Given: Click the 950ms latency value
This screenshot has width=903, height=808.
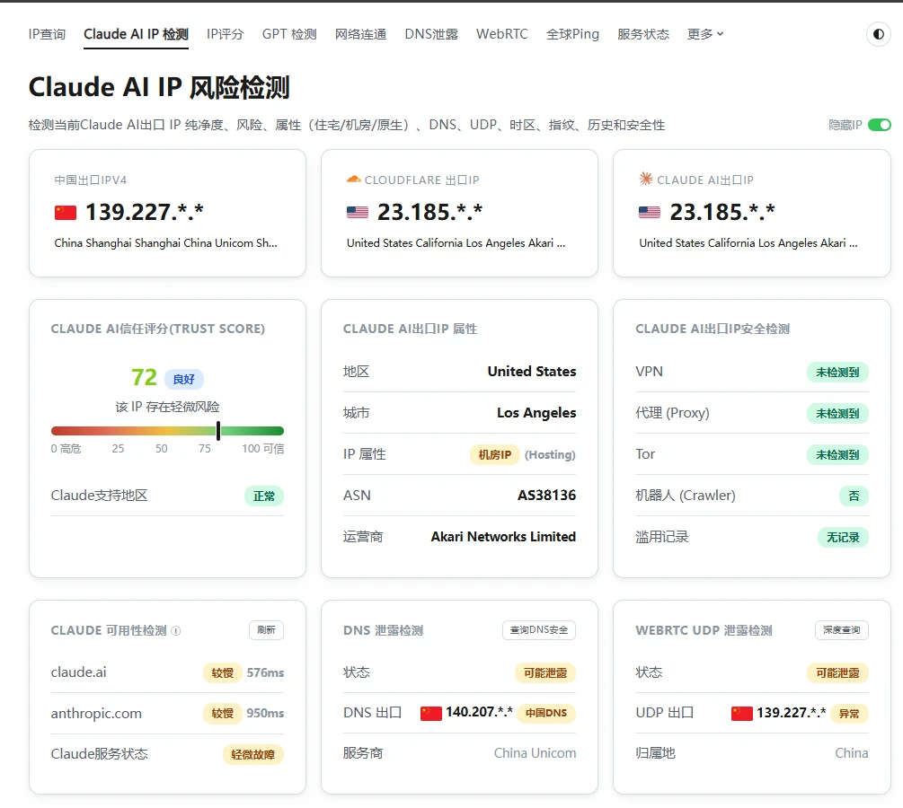Looking at the screenshot, I should (x=265, y=714).
